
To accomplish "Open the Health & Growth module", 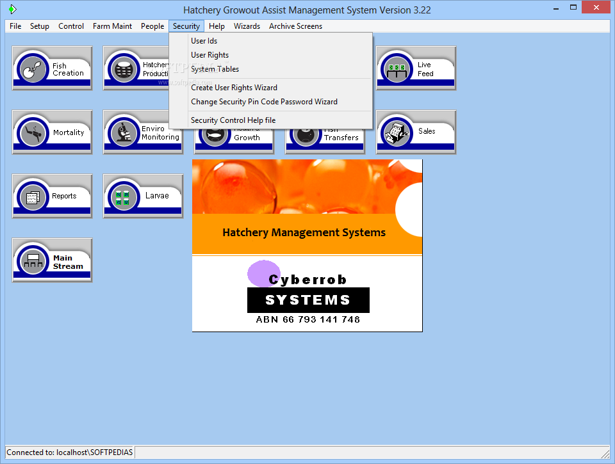I will 234,141.
